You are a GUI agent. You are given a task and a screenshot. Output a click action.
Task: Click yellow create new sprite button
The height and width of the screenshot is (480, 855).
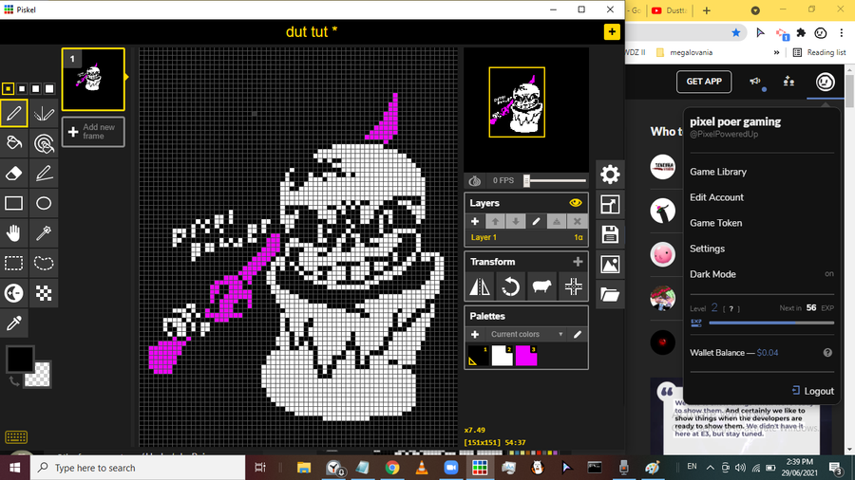pos(612,32)
